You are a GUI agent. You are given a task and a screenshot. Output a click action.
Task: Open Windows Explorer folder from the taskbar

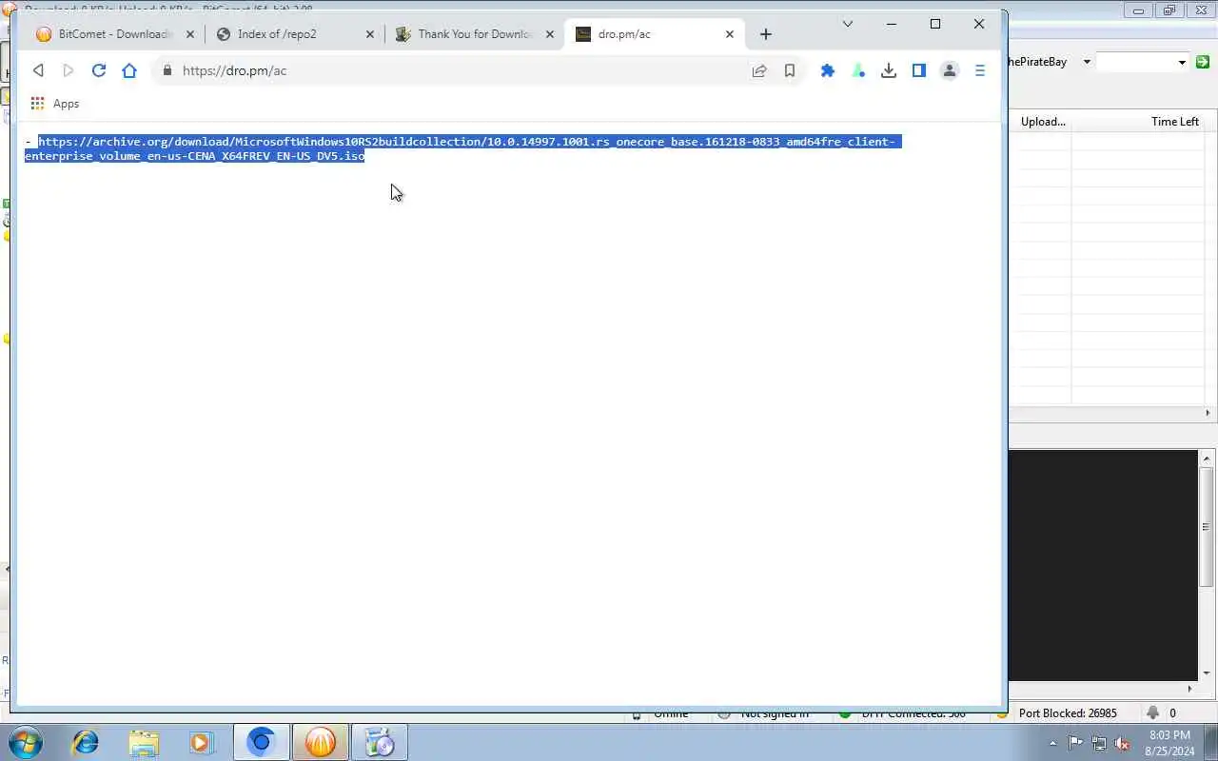(x=144, y=742)
